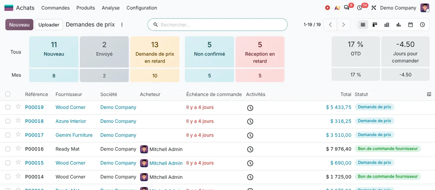
Task: Open Azure Interior supplier on P00018
Action: coord(71,121)
